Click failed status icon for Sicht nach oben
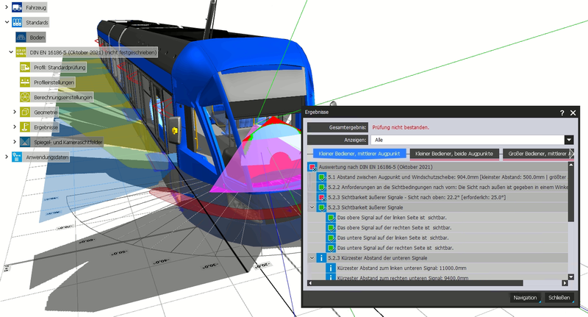 pyautogui.click(x=322, y=197)
